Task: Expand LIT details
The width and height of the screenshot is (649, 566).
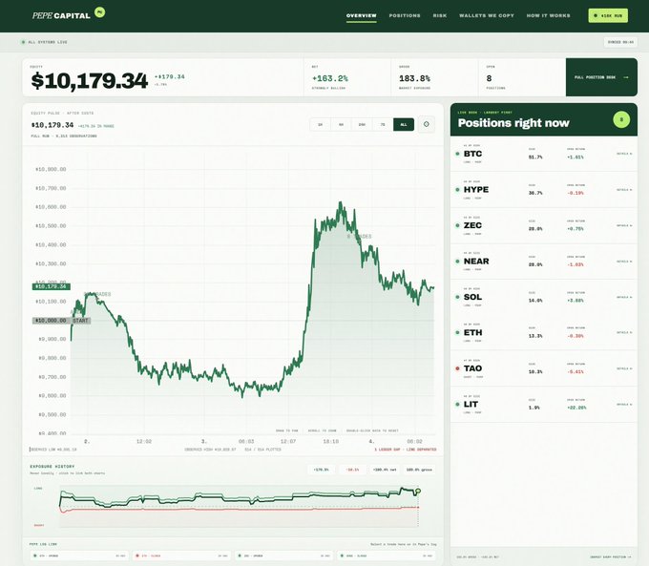Action: [624, 405]
